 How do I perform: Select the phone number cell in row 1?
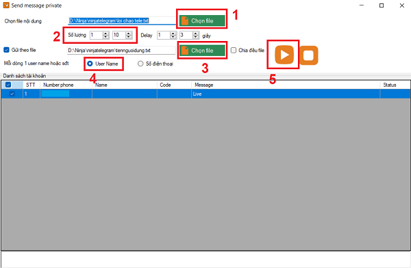pyautogui.click(x=66, y=94)
